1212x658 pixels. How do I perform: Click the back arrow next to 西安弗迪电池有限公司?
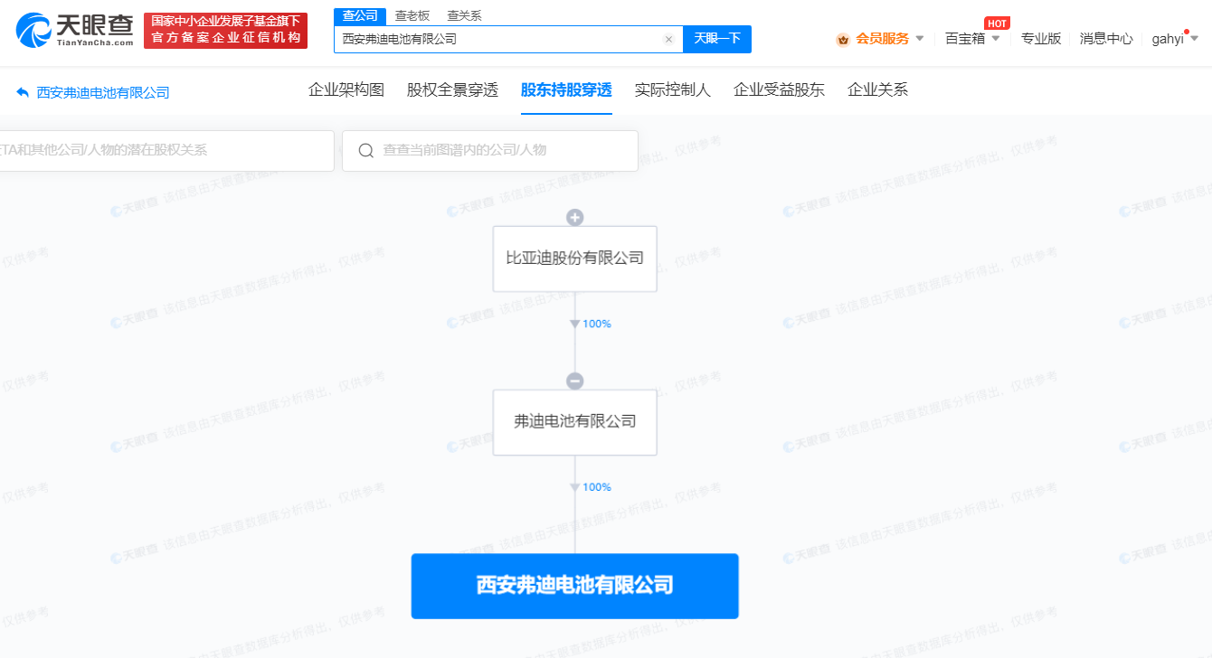point(23,92)
